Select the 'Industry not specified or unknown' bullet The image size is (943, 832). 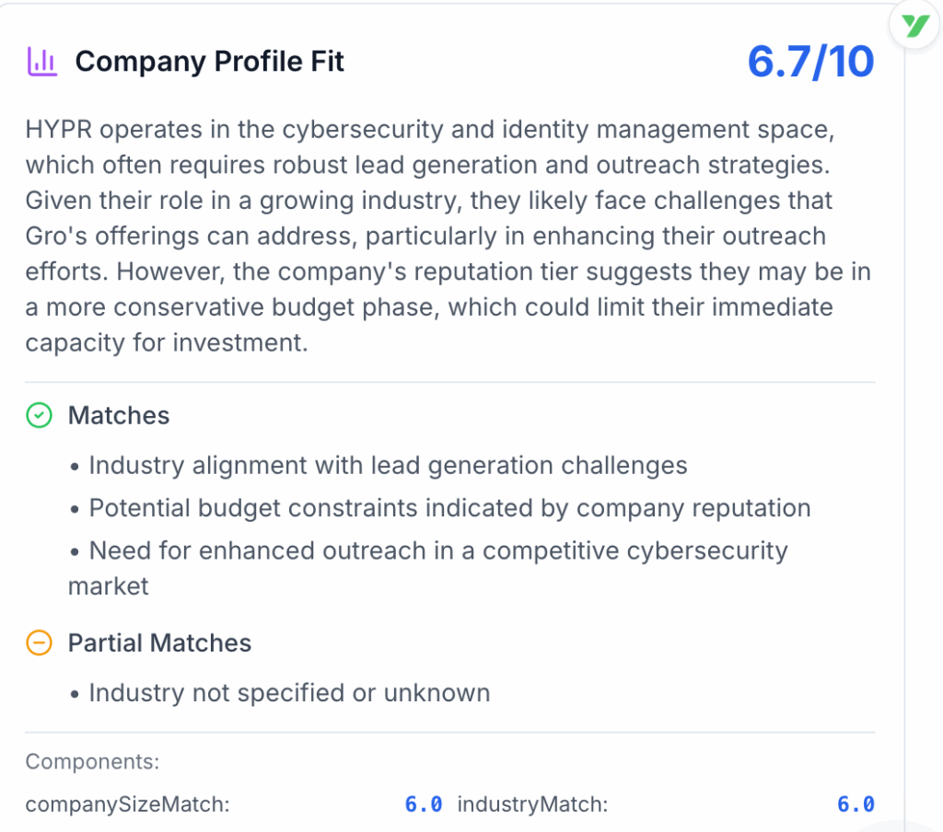[287, 693]
